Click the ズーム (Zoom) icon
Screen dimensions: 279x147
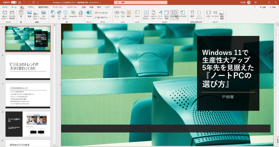click(x=117, y=13)
